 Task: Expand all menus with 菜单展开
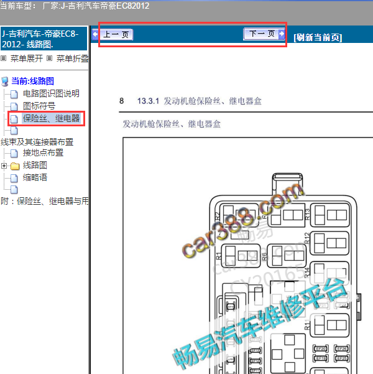[x=27, y=58]
